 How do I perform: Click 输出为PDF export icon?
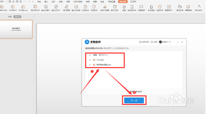click(x=56, y=7)
